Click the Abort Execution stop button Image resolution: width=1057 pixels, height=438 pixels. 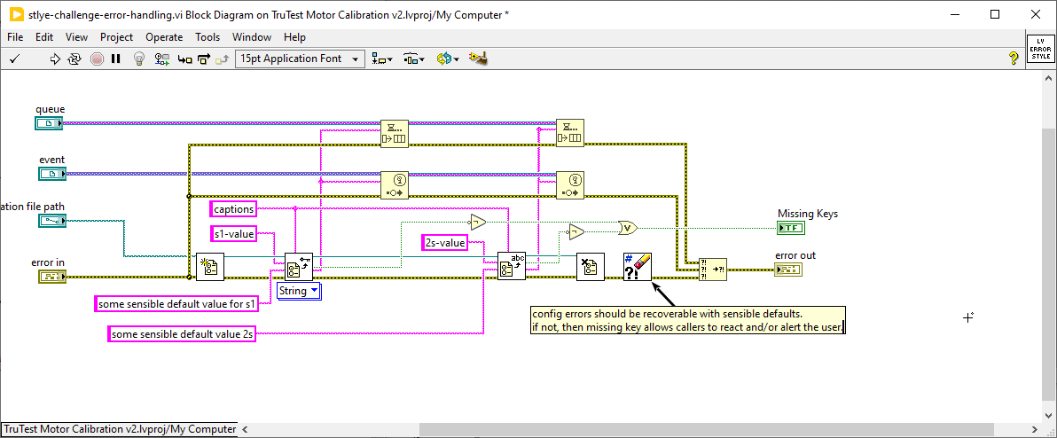97,59
